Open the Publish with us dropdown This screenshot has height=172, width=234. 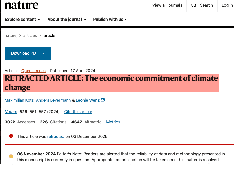point(110,20)
